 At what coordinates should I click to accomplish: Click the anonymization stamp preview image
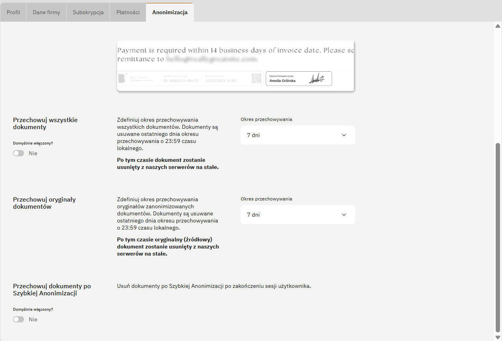(236, 66)
